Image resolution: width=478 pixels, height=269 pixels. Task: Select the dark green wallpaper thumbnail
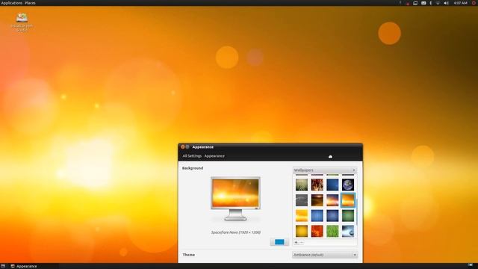click(348, 216)
